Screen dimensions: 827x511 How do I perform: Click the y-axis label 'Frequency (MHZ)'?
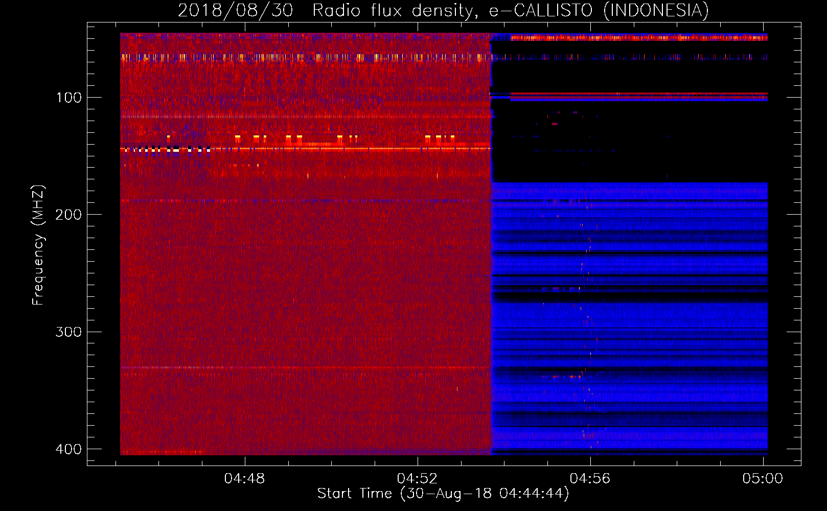38,245
